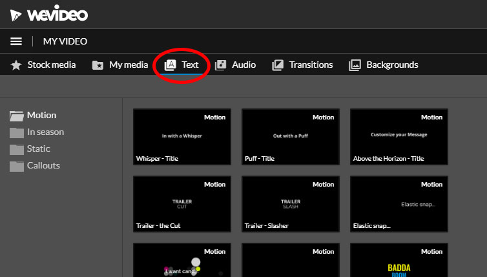Click the Transitions tab icon

coord(278,65)
